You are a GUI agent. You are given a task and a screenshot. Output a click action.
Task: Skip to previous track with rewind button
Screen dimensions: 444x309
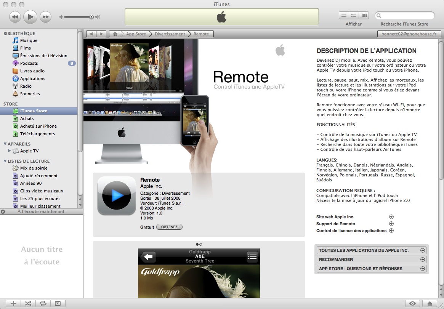[15, 17]
